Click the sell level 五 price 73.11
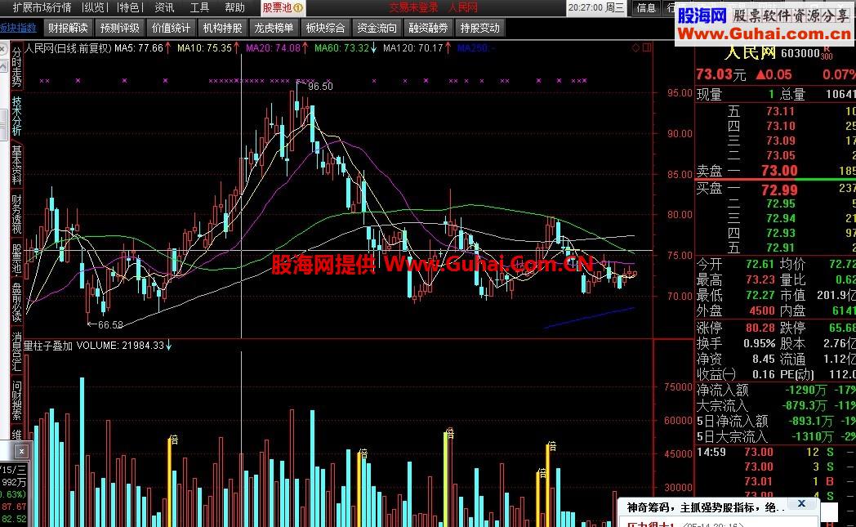Image resolution: width=856 pixels, height=527 pixels. pos(780,111)
